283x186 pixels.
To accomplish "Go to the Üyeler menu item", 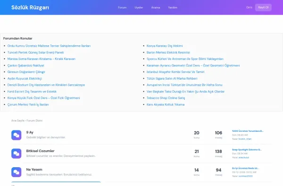I will [139, 8].
